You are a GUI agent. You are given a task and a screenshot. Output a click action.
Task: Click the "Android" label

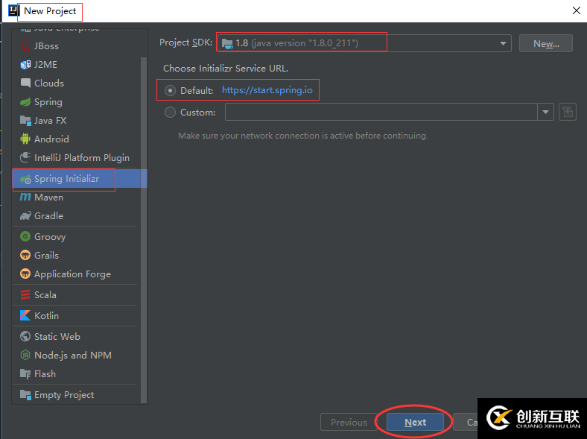51,139
